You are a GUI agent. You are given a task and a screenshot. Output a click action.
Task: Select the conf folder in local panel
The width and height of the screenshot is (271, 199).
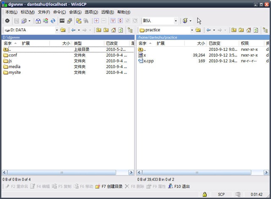10,55
